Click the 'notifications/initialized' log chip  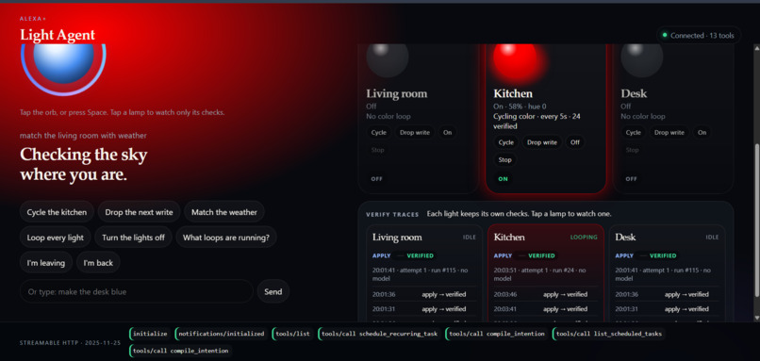(x=221, y=334)
